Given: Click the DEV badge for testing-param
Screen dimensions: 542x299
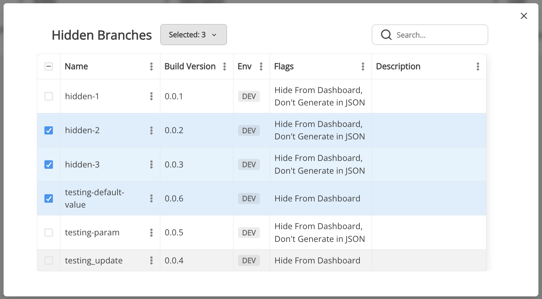Looking at the screenshot, I should pos(249,233).
